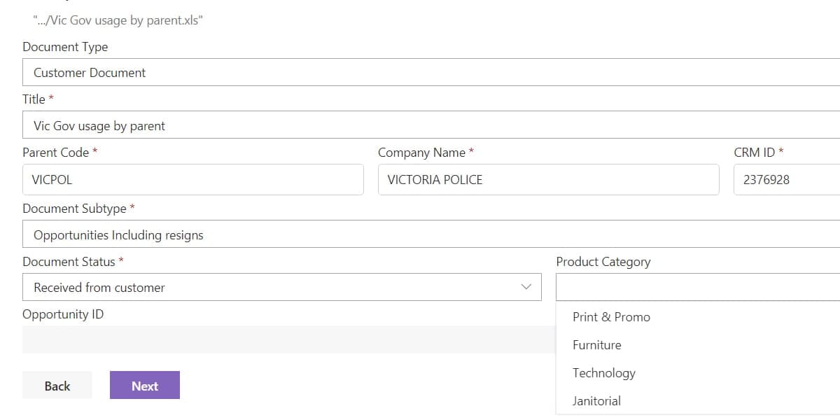Click inside the Product Category combo box
Viewport: 840px width, 420px height.
pyautogui.click(x=697, y=287)
